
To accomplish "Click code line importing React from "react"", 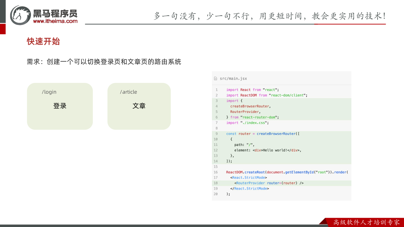I will click(253, 90).
